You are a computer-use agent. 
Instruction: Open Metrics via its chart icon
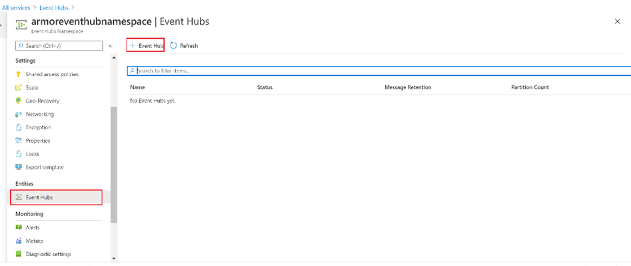click(x=18, y=241)
